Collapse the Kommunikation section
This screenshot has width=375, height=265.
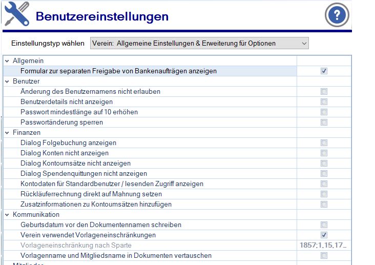click(x=7, y=215)
